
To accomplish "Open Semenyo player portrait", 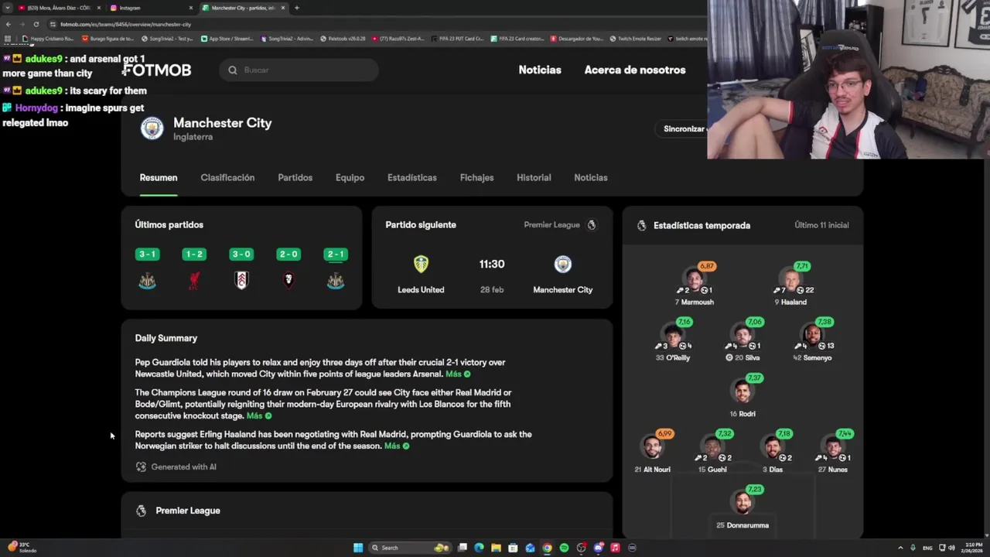I will [812, 333].
